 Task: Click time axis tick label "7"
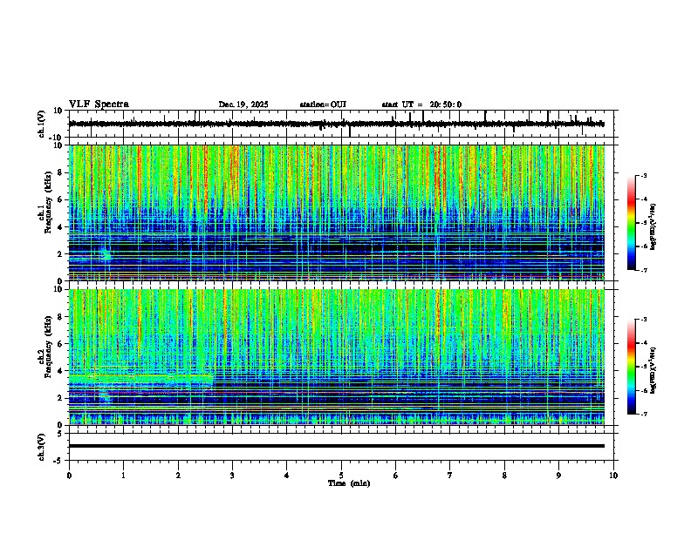450,476
